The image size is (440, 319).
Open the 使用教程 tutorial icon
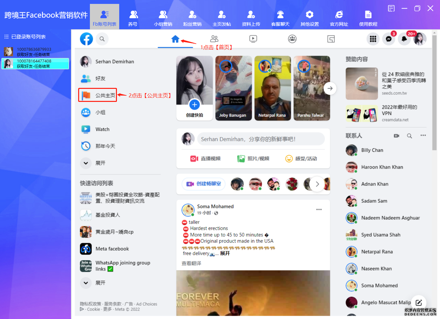[368, 16]
